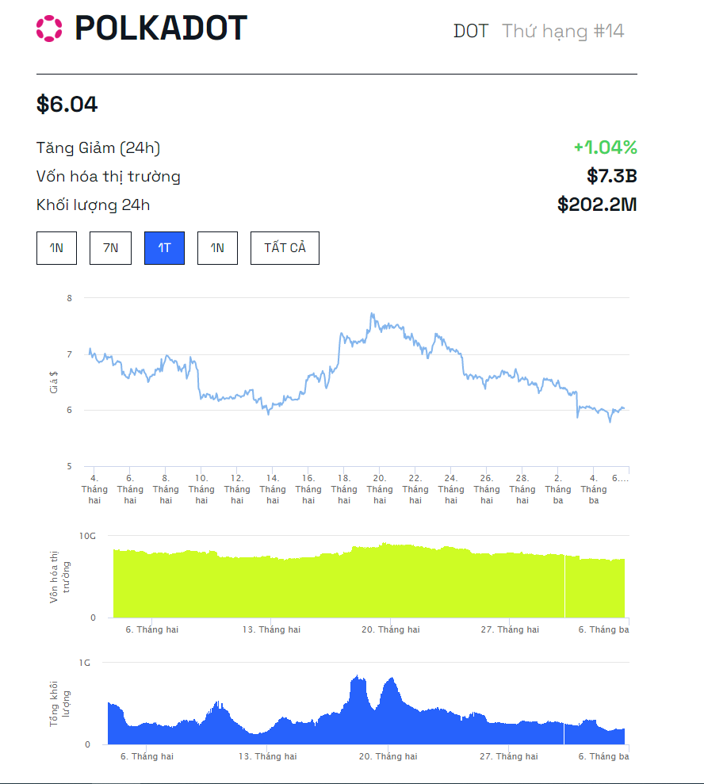Click the 'Tổng khối lượng' axis title
The height and width of the screenshot is (784, 704).
coord(59,703)
